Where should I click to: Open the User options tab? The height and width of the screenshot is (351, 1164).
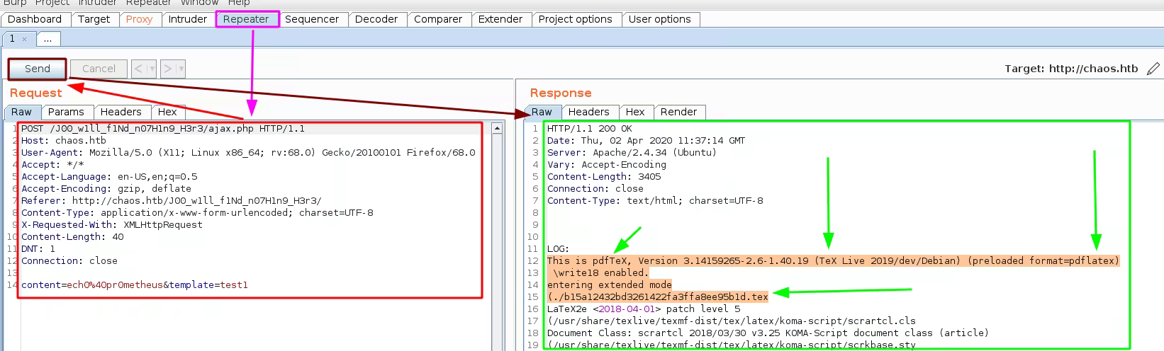click(659, 19)
